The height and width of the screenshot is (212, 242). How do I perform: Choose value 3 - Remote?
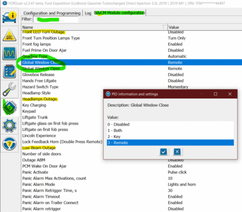[170, 143]
